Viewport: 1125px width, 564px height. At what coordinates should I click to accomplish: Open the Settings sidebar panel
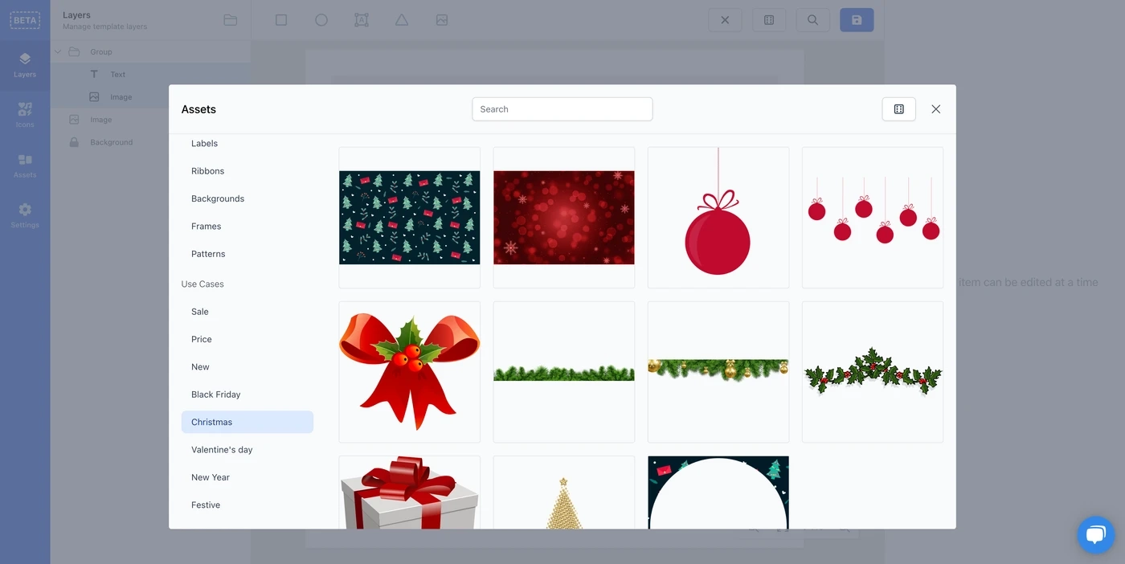(25, 215)
